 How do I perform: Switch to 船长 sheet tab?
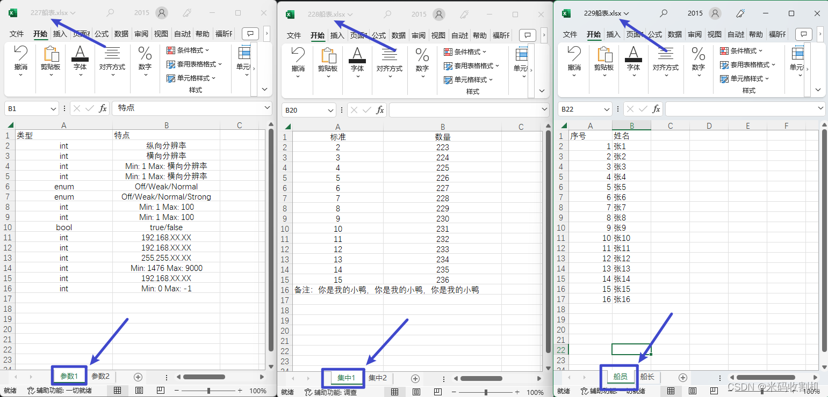click(x=647, y=377)
